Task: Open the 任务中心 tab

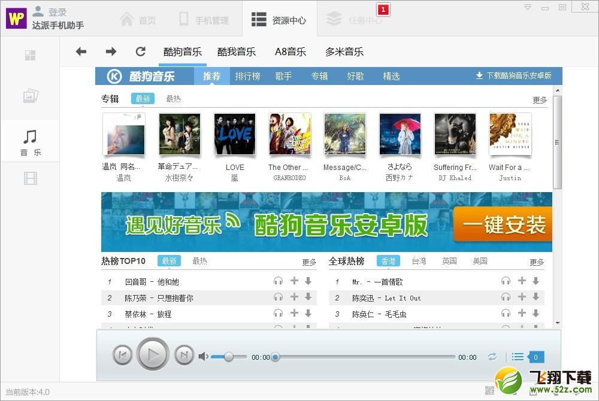Action: pyautogui.click(x=354, y=20)
